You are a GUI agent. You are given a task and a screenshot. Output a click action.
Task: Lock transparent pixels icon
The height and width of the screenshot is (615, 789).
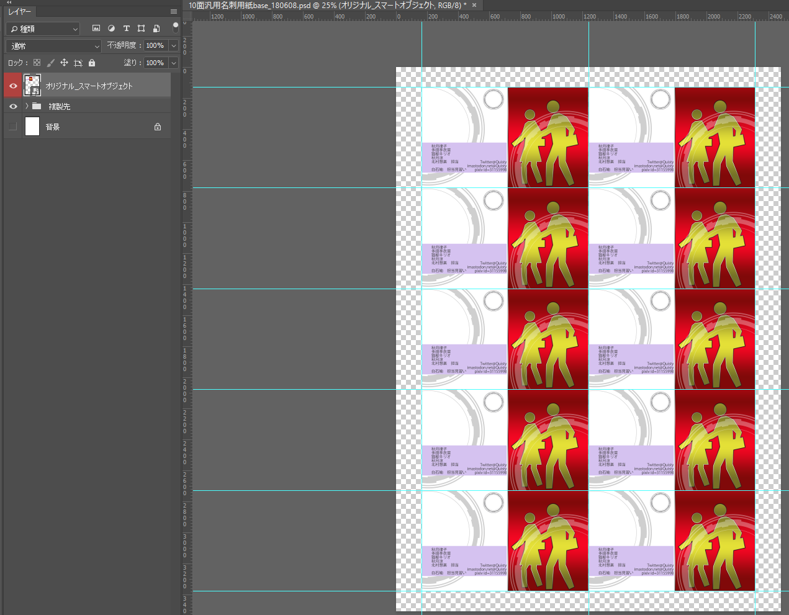[37, 63]
